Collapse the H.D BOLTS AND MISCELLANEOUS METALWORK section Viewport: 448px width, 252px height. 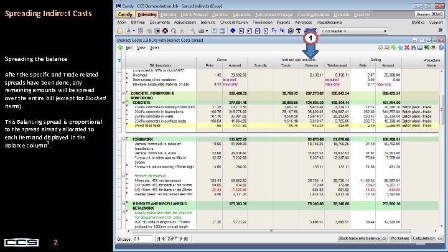[x=123, y=203]
